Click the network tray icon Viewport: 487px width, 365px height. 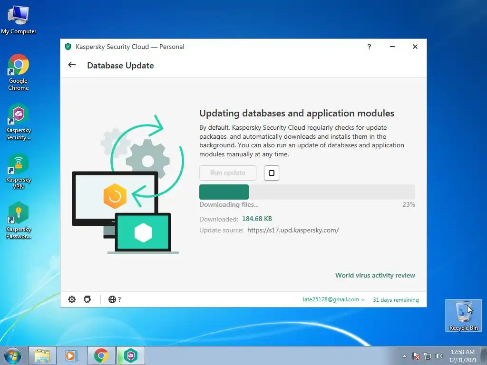tap(428, 356)
